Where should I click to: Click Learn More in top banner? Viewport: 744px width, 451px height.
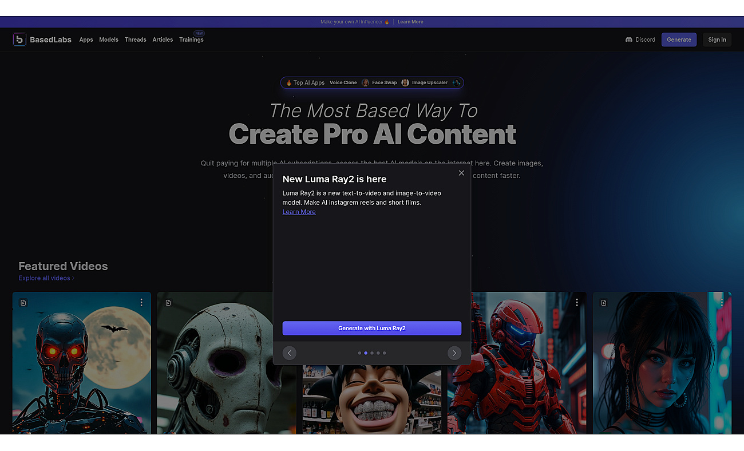[x=410, y=22]
